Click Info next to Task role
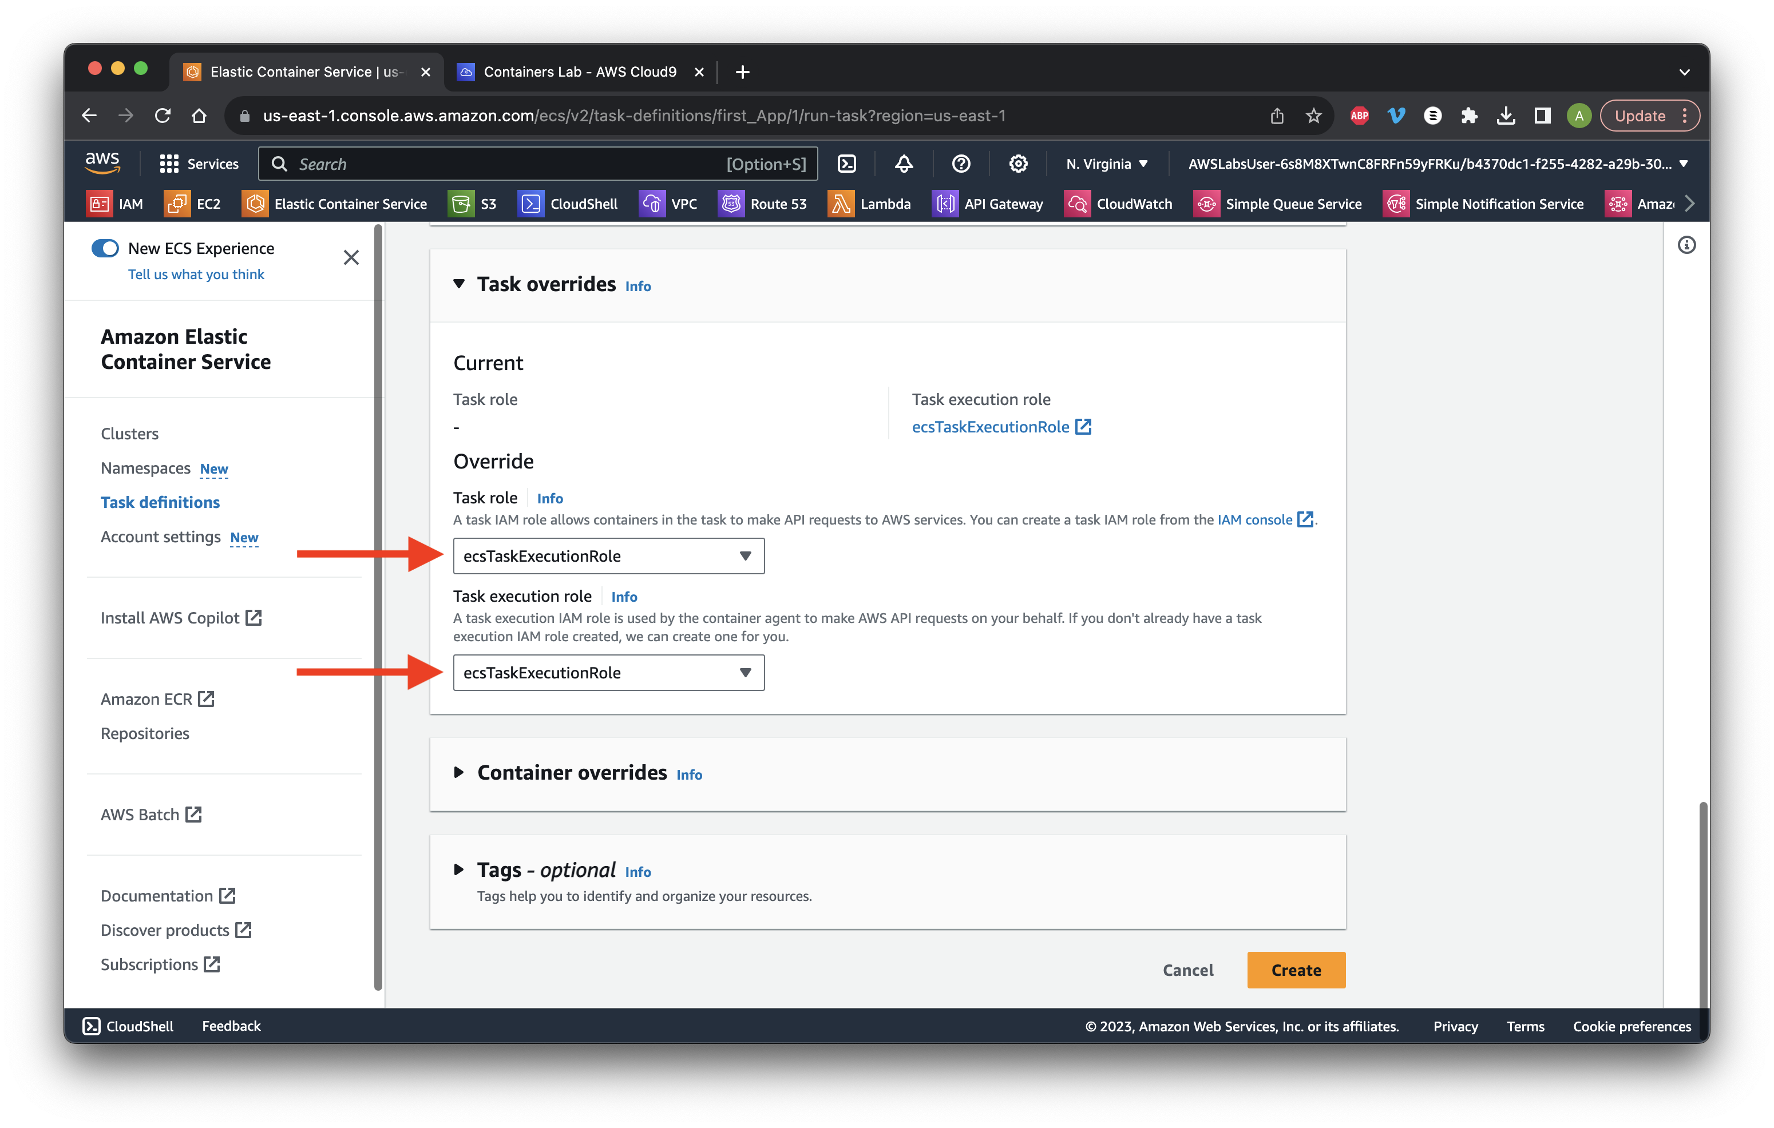This screenshot has width=1774, height=1128. [549, 498]
